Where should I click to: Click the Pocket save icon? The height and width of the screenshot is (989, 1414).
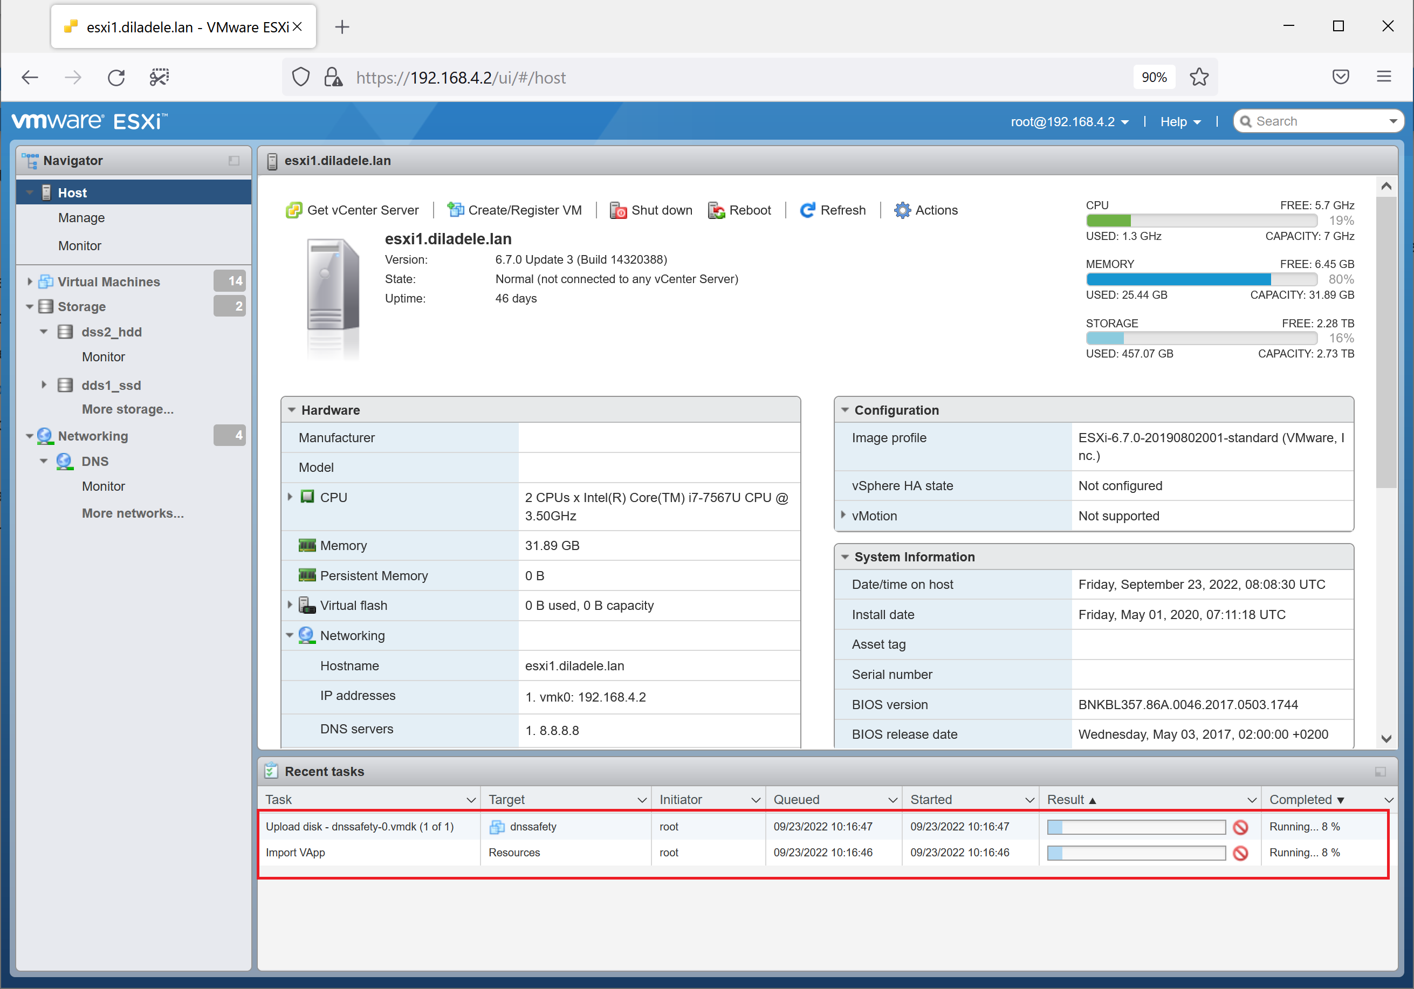[x=1341, y=77]
